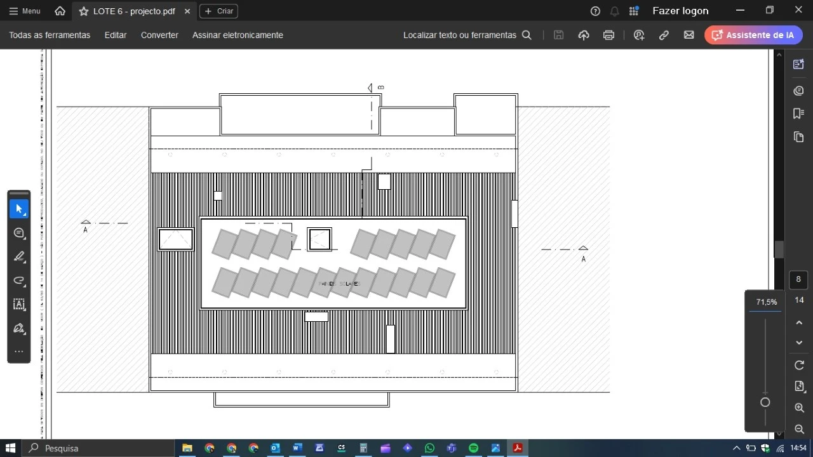The image size is (813, 457).
Task: Open the bookmarks panel
Action: (x=798, y=114)
